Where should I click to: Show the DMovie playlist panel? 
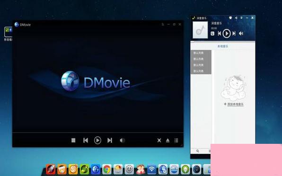click(x=176, y=140)
